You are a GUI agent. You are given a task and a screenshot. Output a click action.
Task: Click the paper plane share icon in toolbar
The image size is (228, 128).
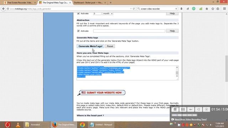(188, 9)
